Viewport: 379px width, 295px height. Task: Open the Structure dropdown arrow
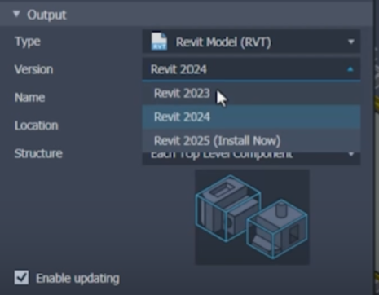click(x=351, y=154)
